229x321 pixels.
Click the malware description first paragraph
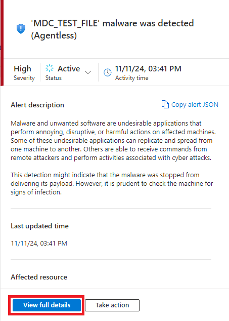(113, 140)
